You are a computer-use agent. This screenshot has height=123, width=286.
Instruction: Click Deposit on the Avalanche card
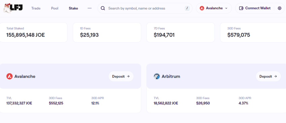(121, 76)
